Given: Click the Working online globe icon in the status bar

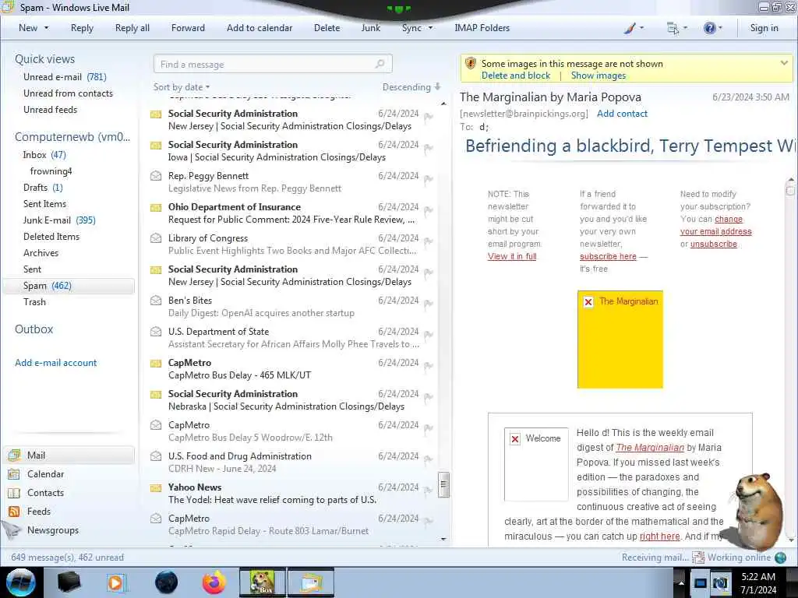Looking at the screenshot, I should click(781, 558).
